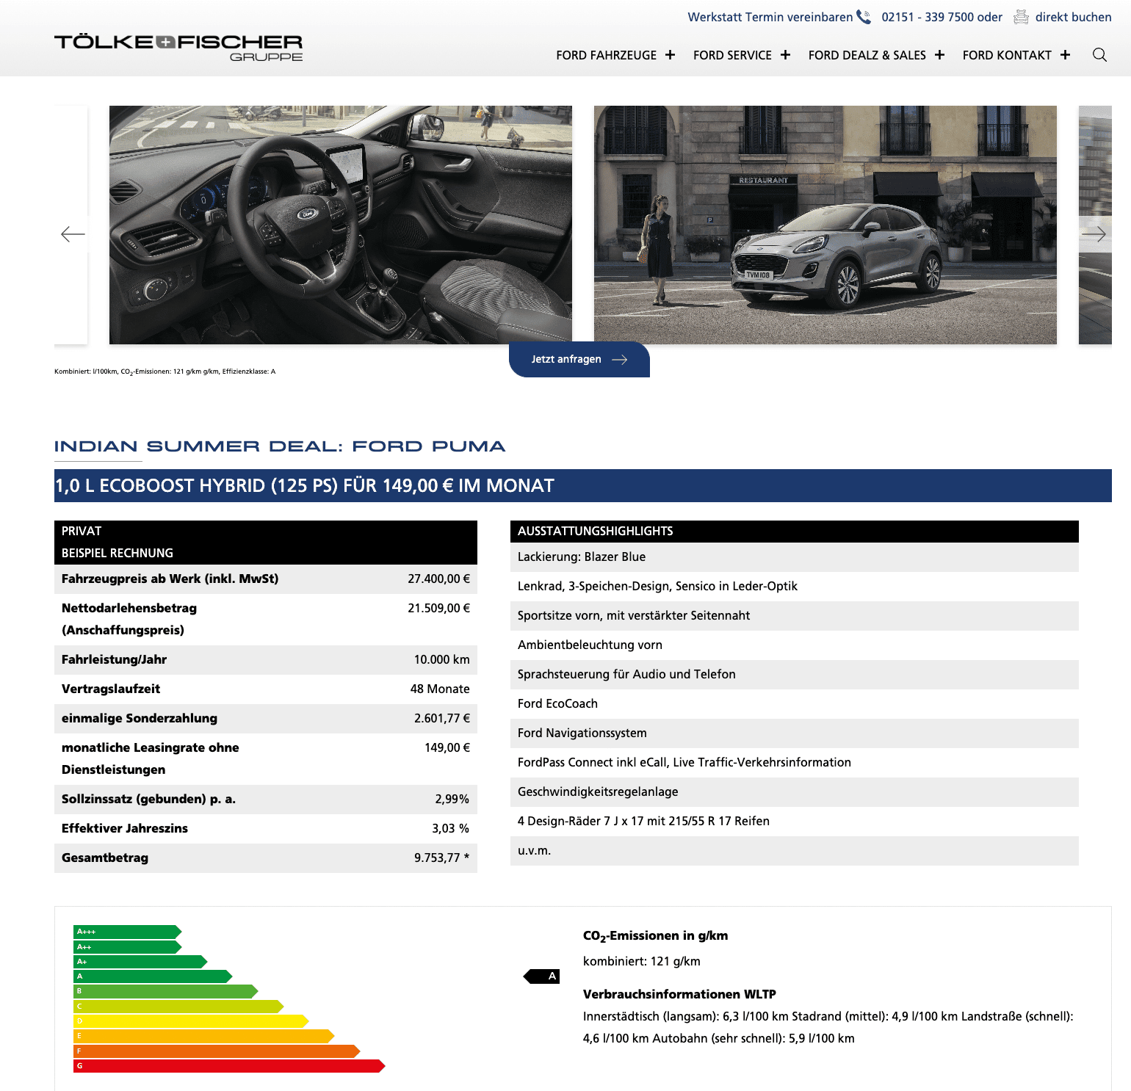Click BEISPIEL RECHNUNG subheader
This screenshot has width=1131, height=1091.
(266, 554)
